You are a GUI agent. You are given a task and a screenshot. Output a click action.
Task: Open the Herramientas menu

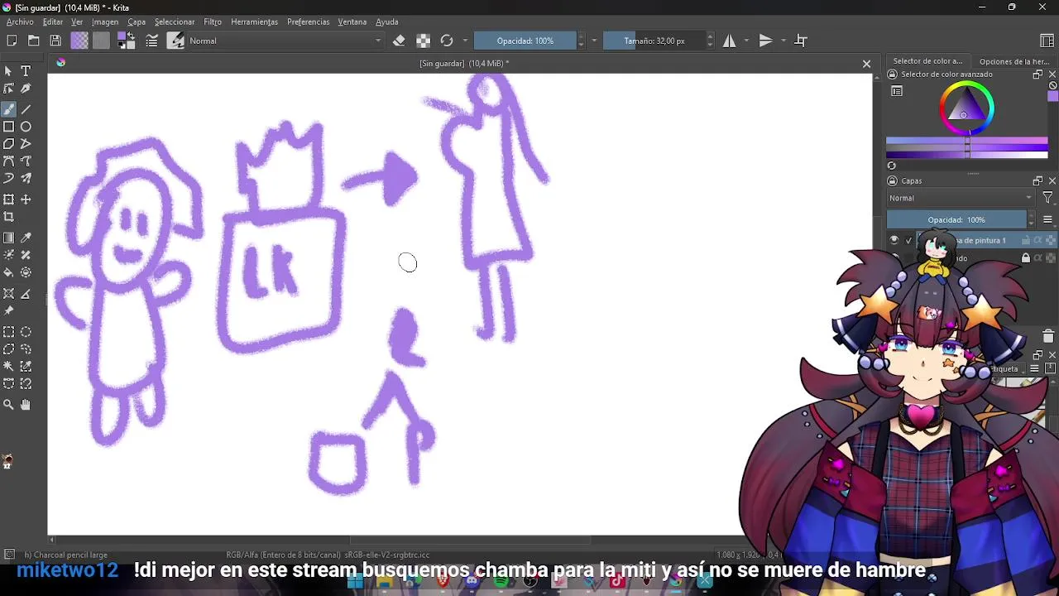point(254,22)
